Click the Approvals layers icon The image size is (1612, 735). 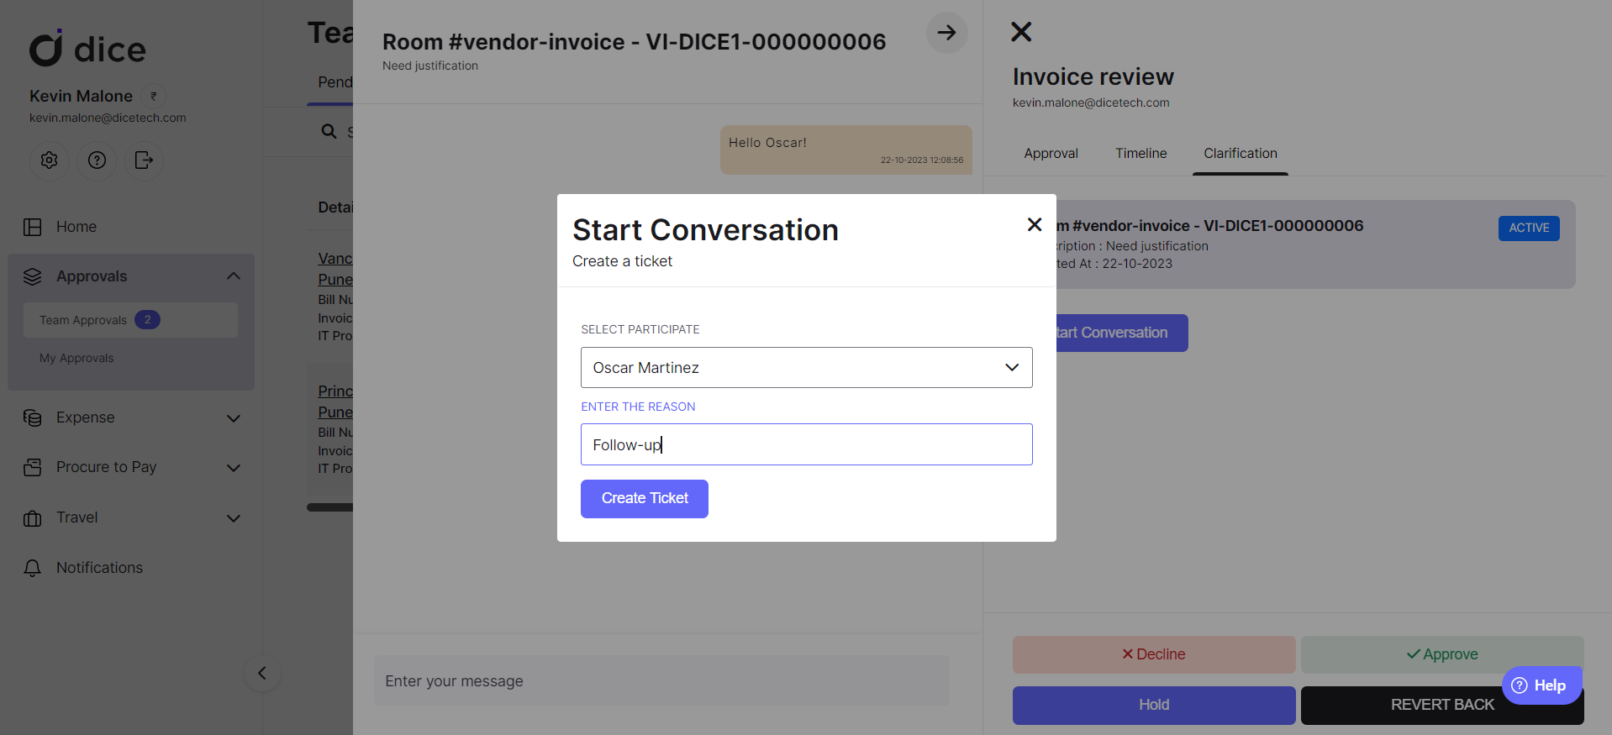click(x=33, y=276)
